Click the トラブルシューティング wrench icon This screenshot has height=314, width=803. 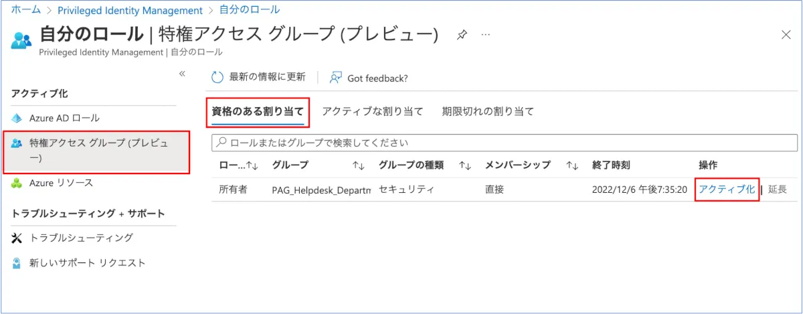pos(17,238)
